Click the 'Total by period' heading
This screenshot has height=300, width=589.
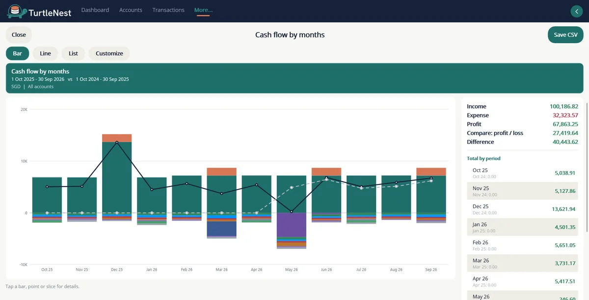(x=483, y=159)
